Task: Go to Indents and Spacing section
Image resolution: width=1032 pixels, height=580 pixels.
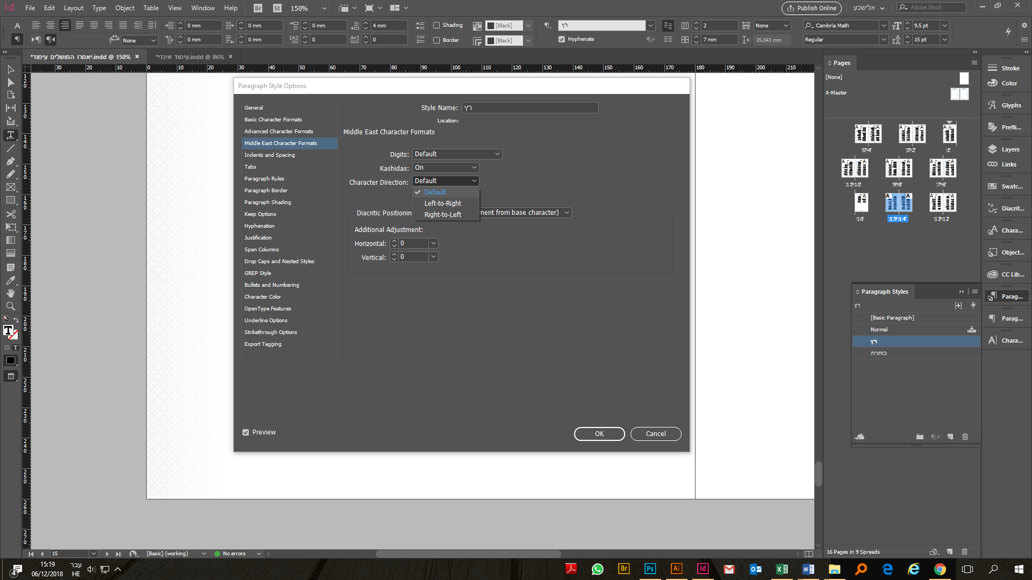Action: pos(269,155)
